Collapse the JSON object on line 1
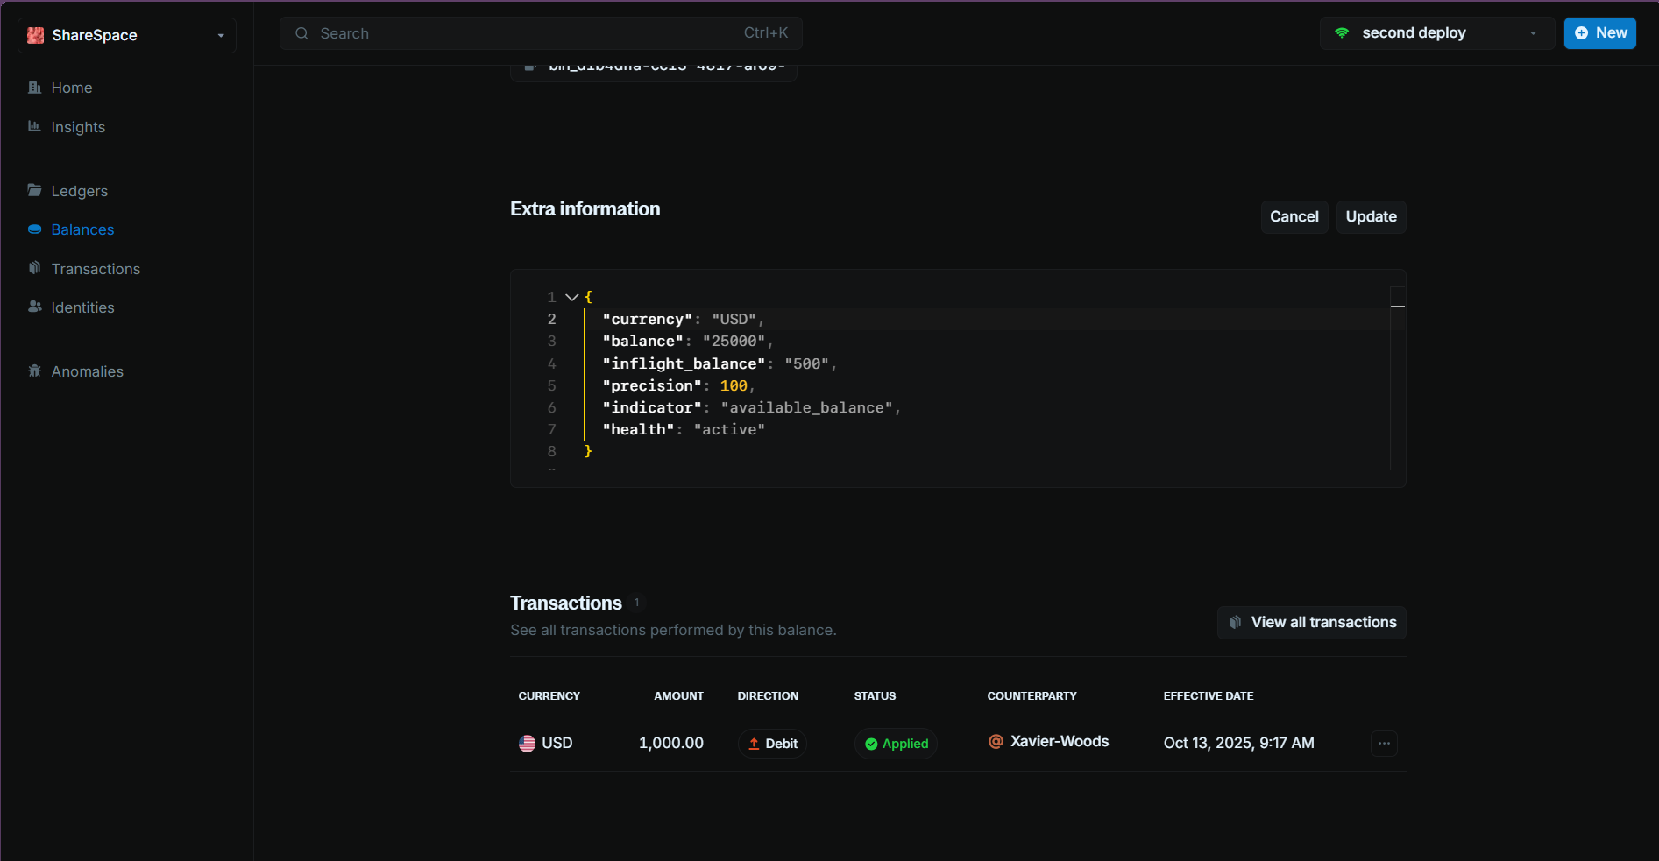The height and width of the screenshot is (861, 1659). point(572,297)
